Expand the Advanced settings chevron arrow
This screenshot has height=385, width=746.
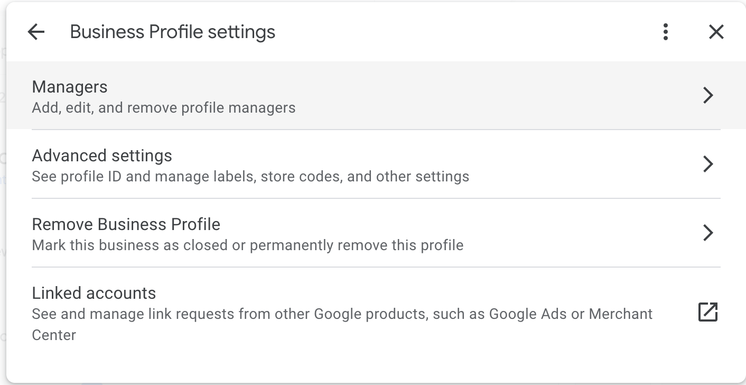click(708, 164)
